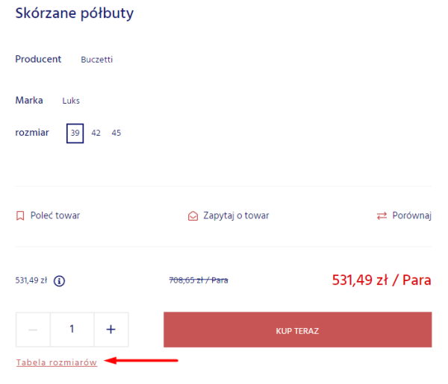This screenshot has width=448, height=384.
Task: Open the price info circle icon
Action: pos(60,281)
